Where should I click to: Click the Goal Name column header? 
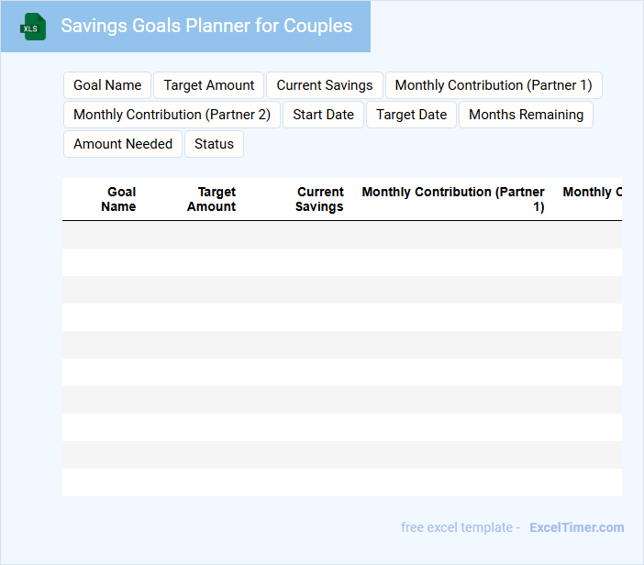pyautogui.click(x=119, y=199)
